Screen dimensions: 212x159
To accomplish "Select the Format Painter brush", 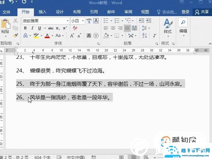I will click(x=16, y=36).
